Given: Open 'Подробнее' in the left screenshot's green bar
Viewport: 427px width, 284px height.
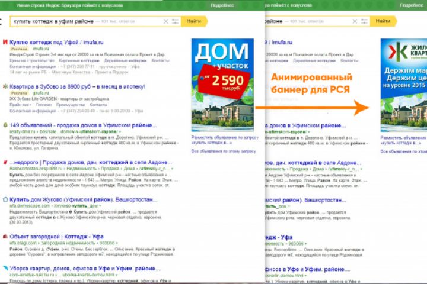Looking at the screenshot, I should [x=222, y=5].
